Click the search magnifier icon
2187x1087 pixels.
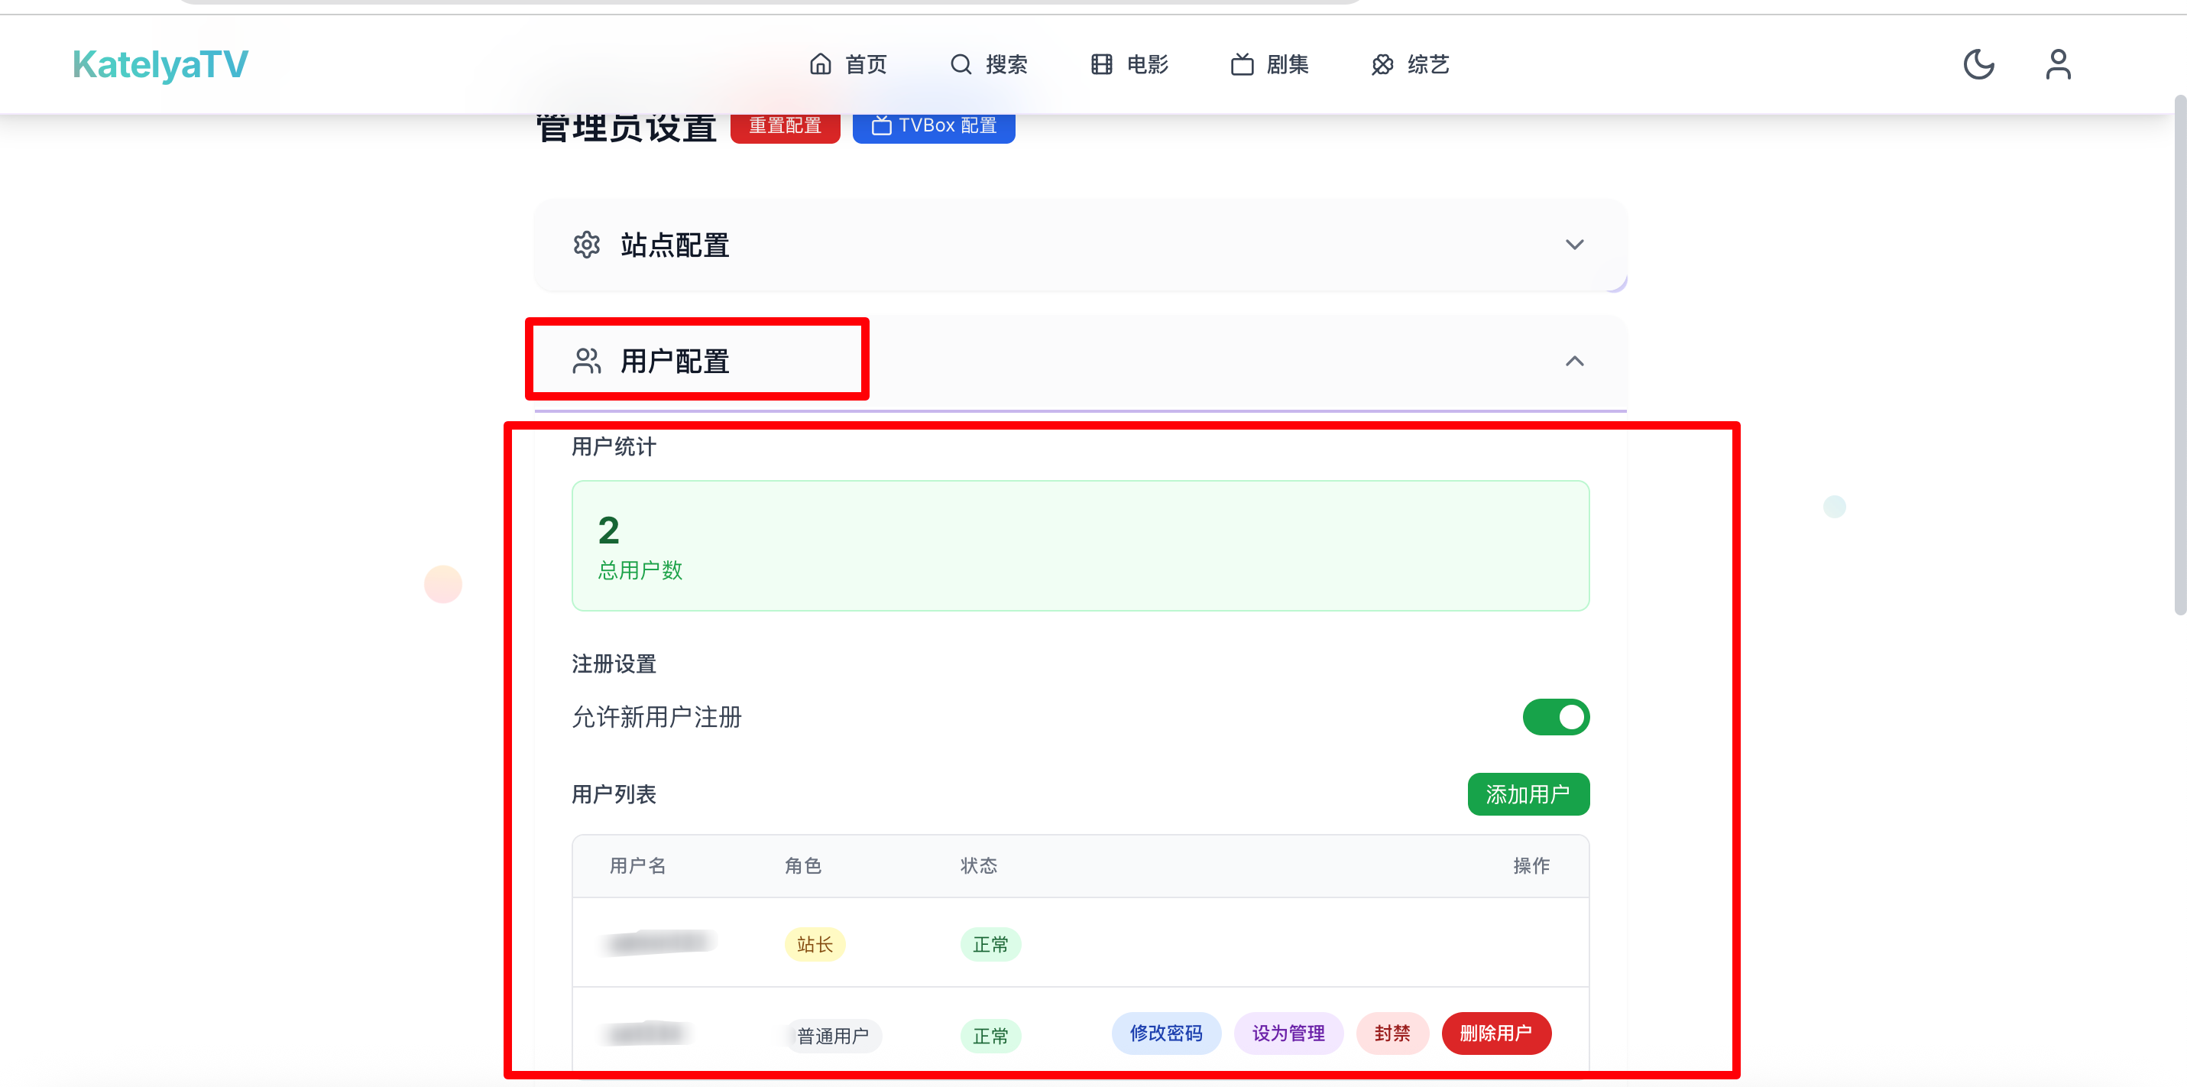[961, 64]
